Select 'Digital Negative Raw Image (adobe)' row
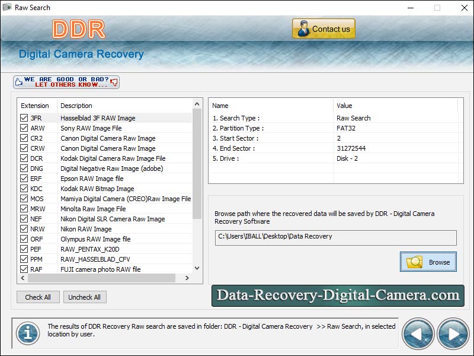 click(x=106, y=169)
